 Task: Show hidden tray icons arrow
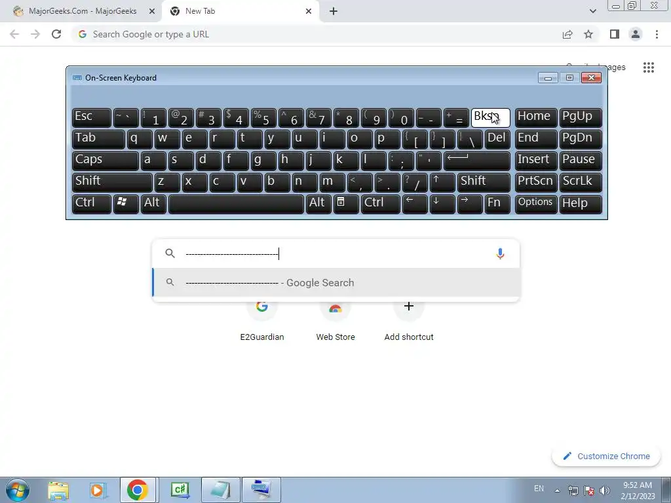pos(557,491)
